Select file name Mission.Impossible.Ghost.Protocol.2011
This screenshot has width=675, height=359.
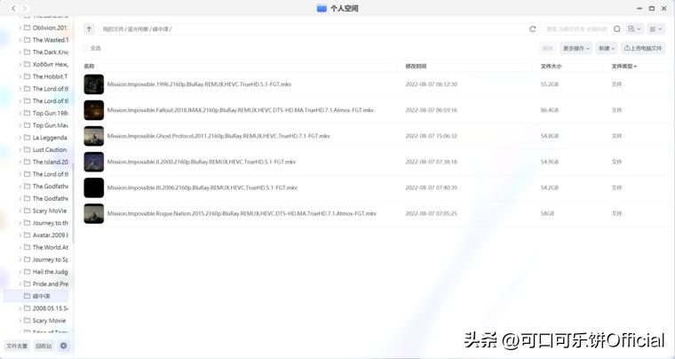tap(218, 136)
